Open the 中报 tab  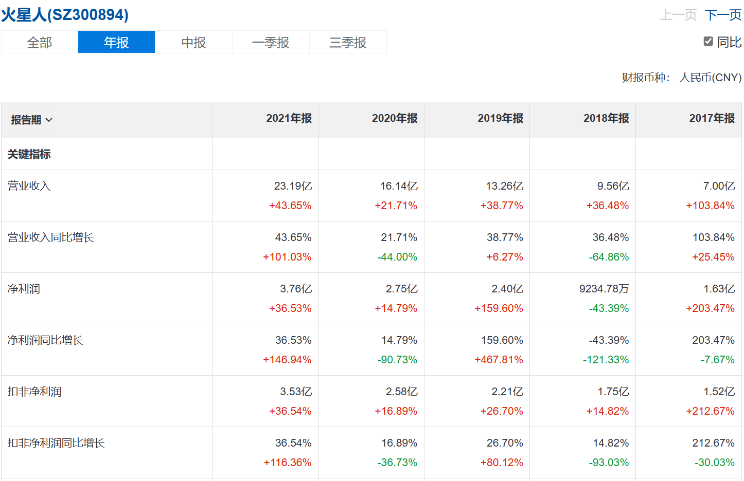point(193,42)
